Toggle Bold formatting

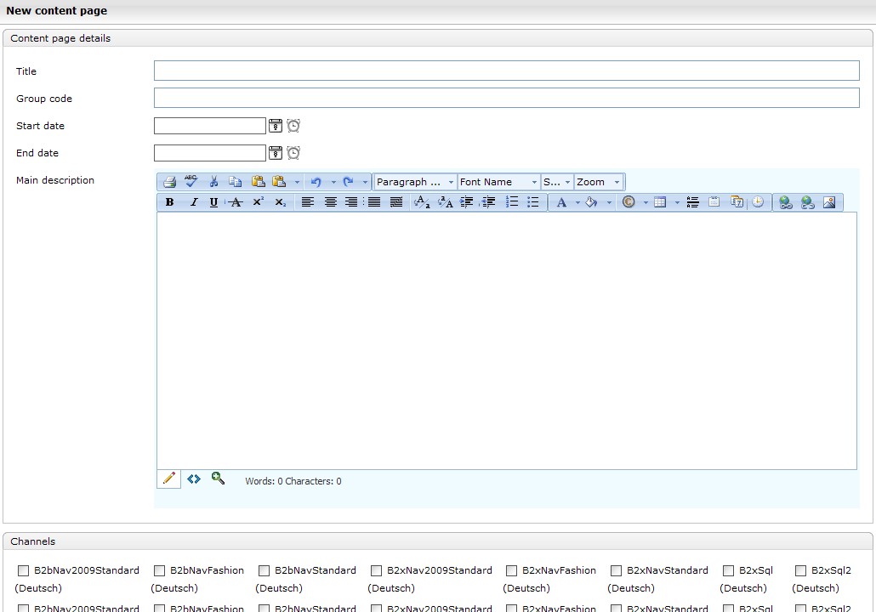coord(170,202)
